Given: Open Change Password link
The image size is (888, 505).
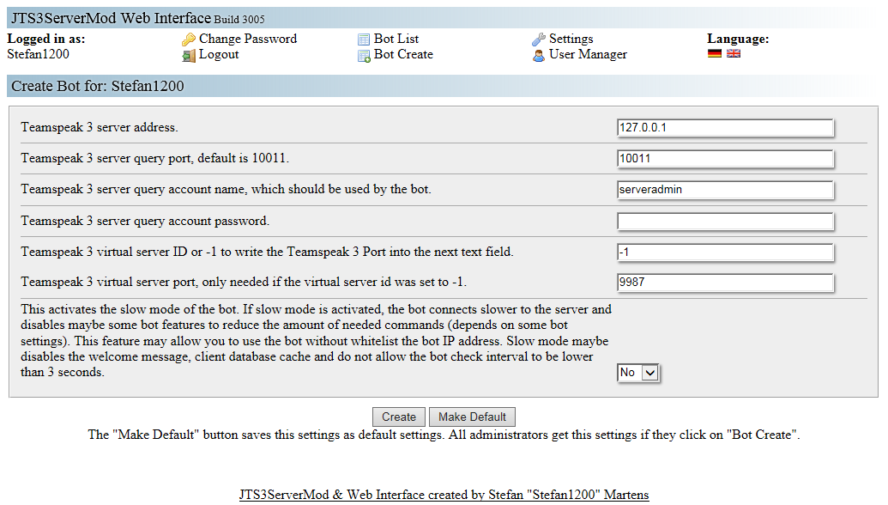Looking at the screenshot, I should tap(247, 39).
